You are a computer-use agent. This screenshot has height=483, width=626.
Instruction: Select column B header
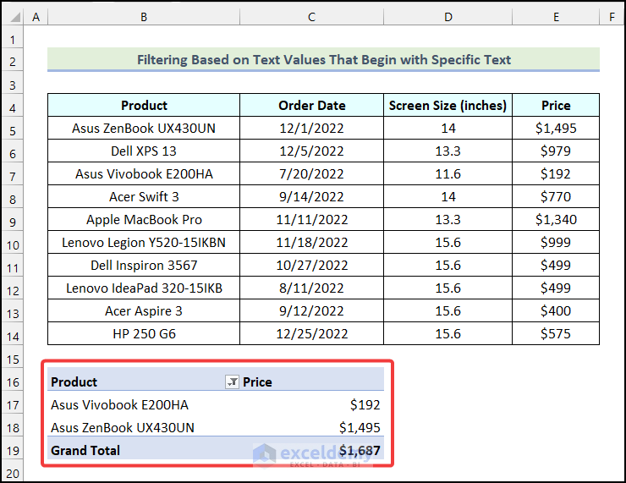pos(144,17)
